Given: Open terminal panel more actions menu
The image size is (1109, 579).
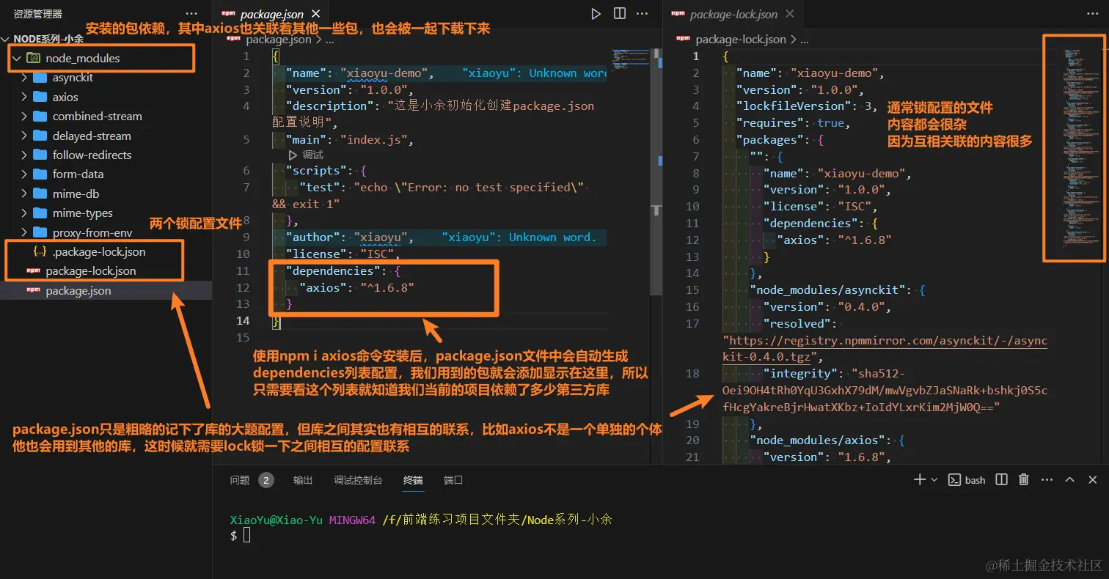Looking at the screenshot, I should click(1047, 480).
